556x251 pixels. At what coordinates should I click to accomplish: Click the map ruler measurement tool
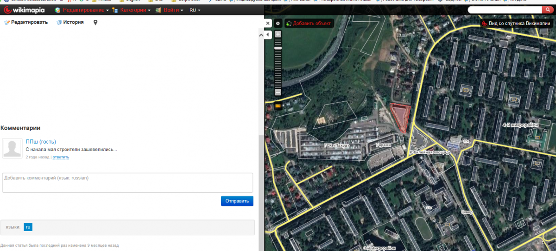(x=278, y=106)
